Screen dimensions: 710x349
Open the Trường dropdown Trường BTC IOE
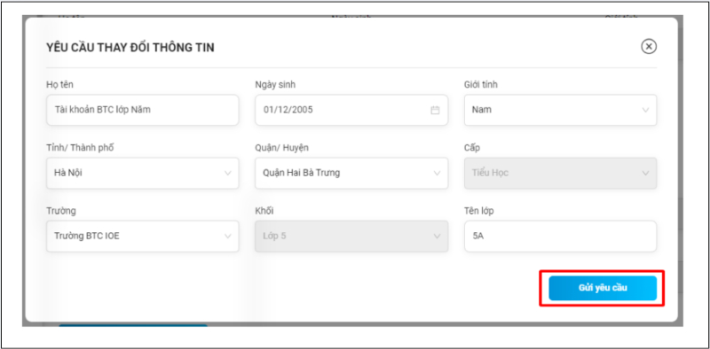pos(142,236)
